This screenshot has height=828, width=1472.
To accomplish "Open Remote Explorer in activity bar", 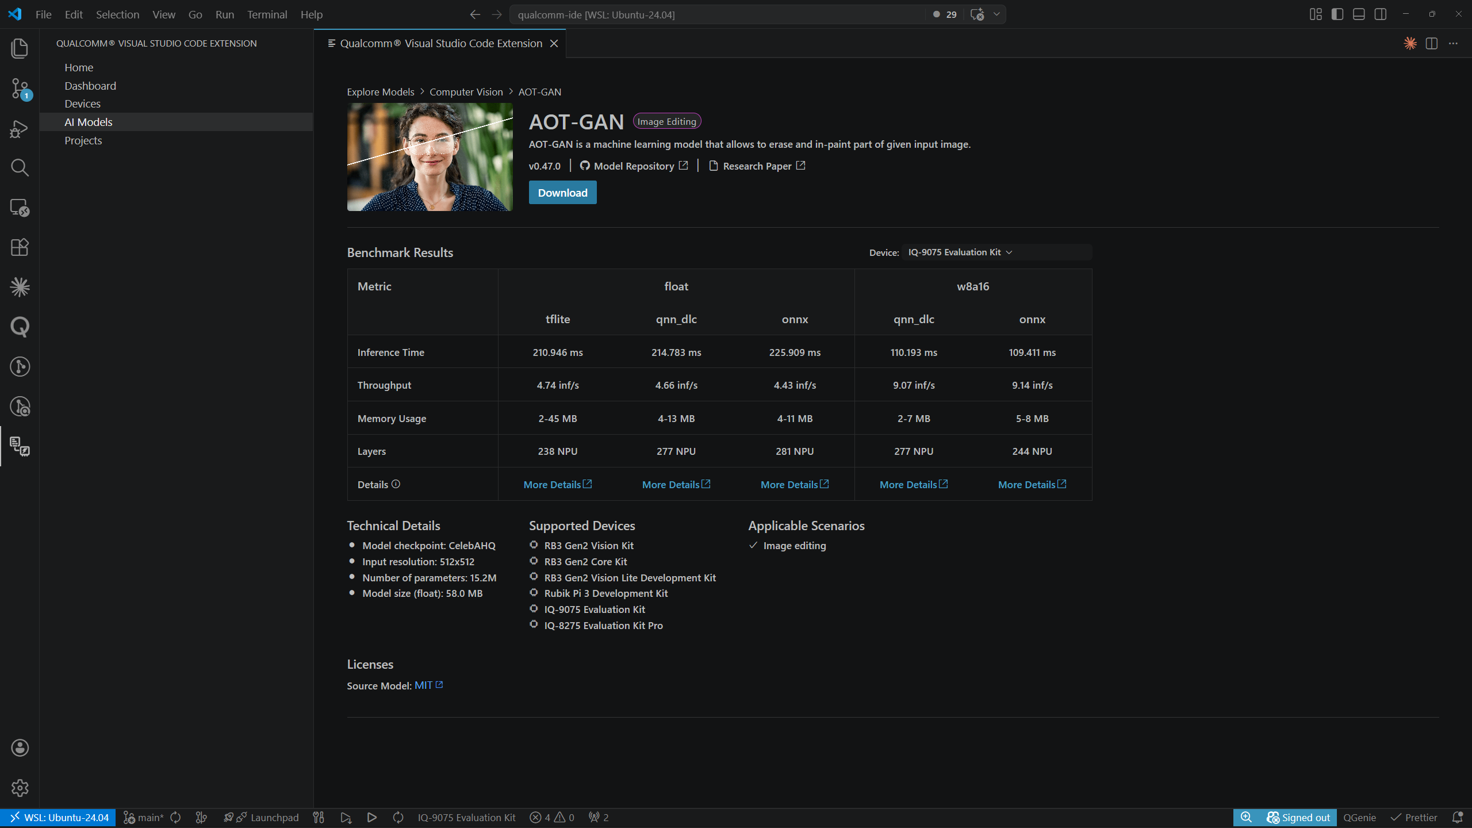I will (x=20, y=208).
